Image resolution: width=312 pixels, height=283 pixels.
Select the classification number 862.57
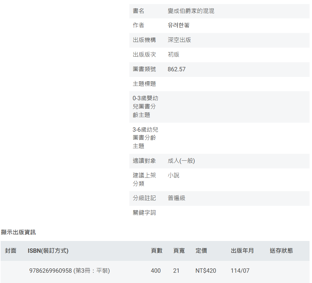point(176,69)
